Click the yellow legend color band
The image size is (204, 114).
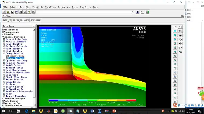(112, 100)
